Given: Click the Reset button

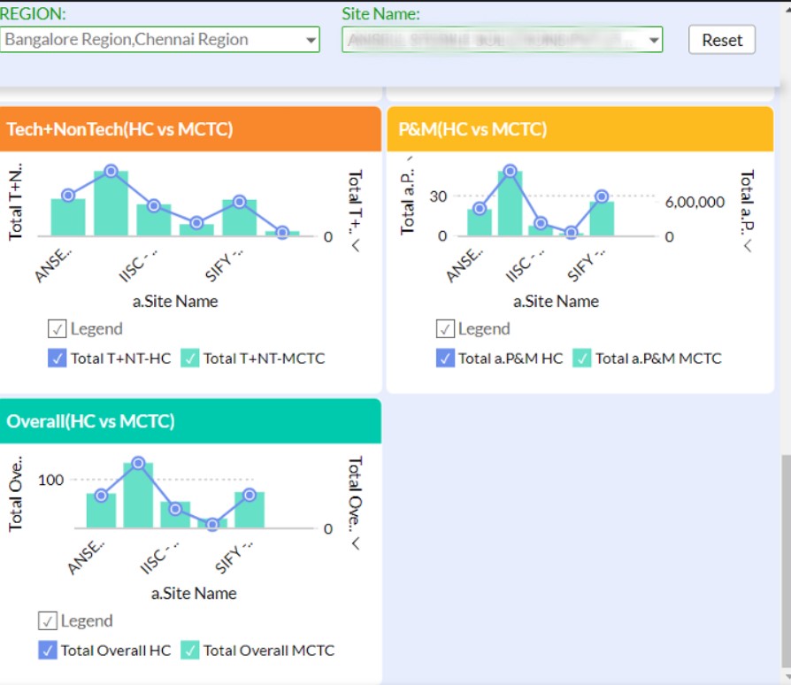Looking at the screenshot, I should (x=722, y=40).
